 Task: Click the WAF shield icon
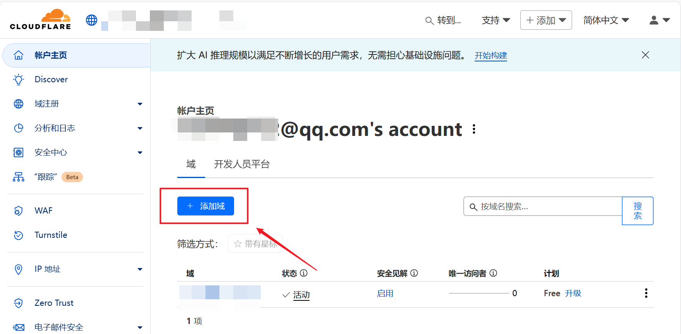tap(19, 211)
